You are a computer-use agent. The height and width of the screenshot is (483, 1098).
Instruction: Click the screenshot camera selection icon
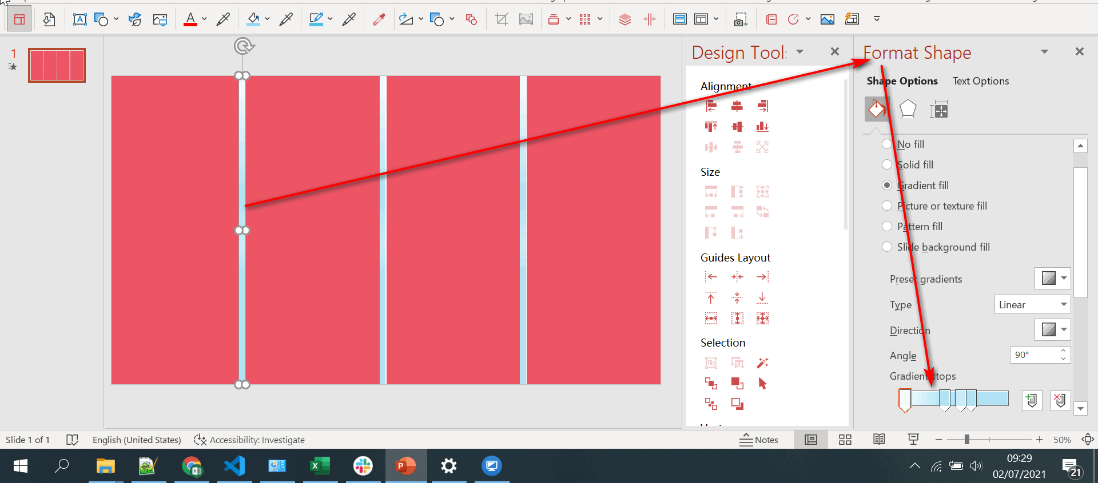coord(741,19)
